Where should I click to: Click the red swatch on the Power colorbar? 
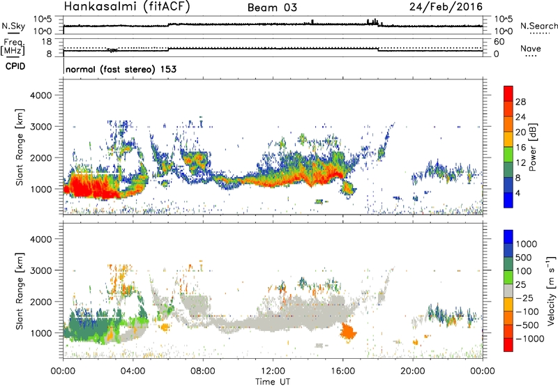tap(508, 93)
